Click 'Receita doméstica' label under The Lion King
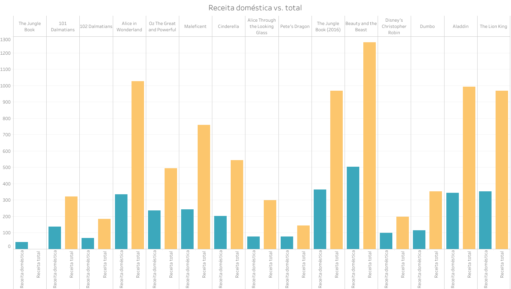This screenshot has width=511, height=289. [485, 269]
